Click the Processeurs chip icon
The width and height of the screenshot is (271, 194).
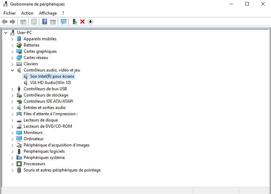[x=19, y=164]
